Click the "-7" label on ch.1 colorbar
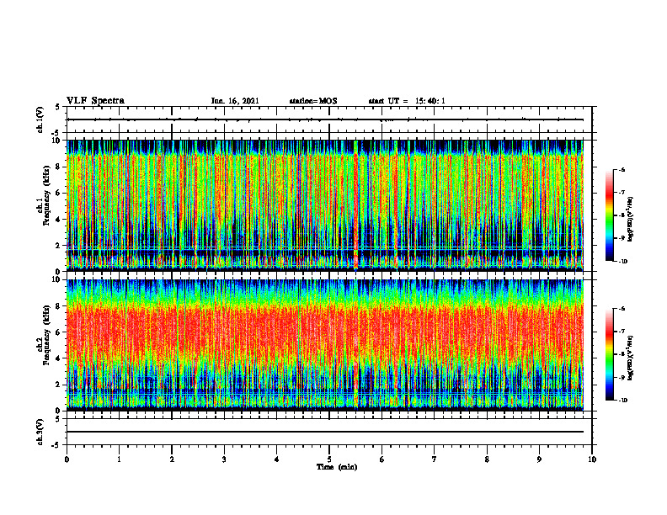The width and height of the screenshot is (667, 515). click(x=622, y=193)
